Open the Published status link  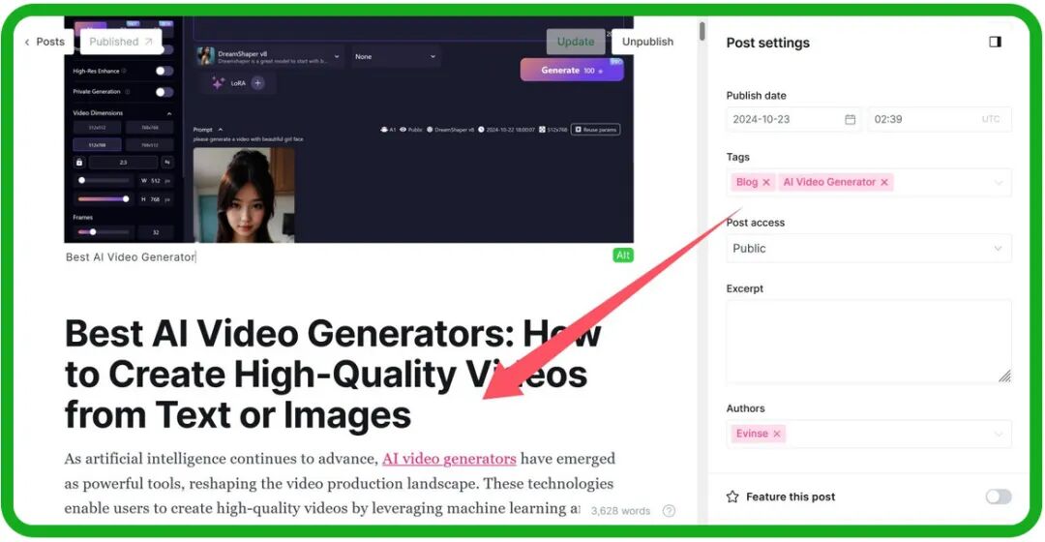(x=121, y=42)
